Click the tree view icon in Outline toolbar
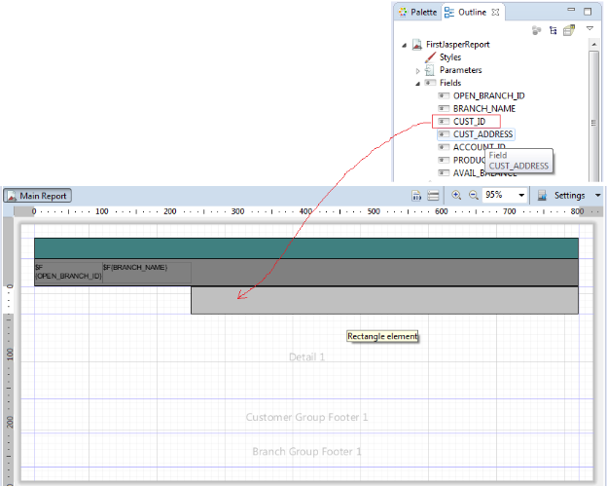The height and width of the screenshot is (487, 607). [551, 30]
